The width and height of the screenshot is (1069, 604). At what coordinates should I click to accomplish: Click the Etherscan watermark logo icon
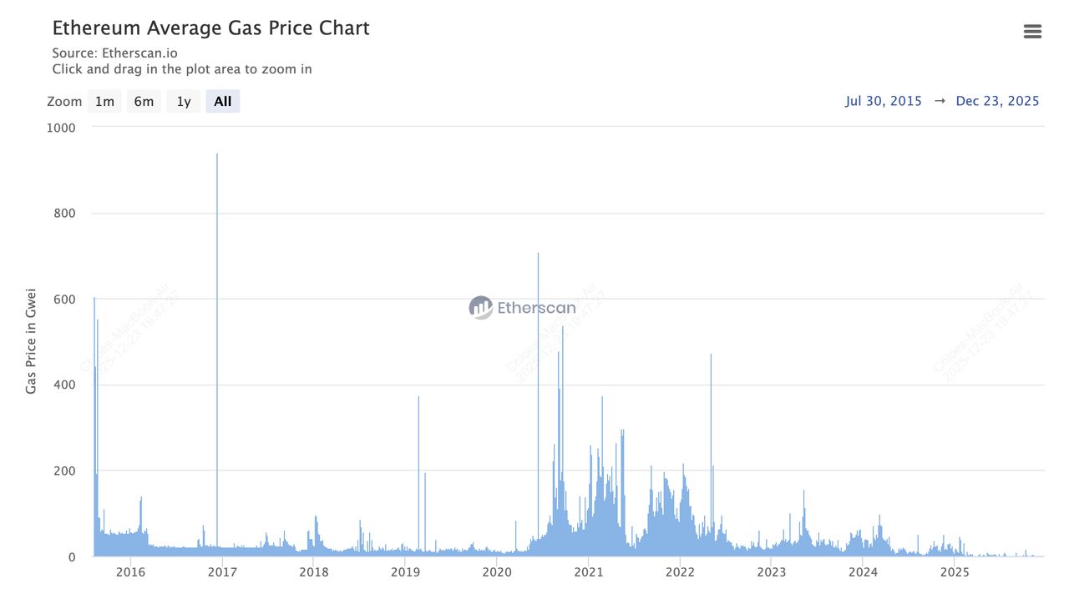click(x=480, y=308)
